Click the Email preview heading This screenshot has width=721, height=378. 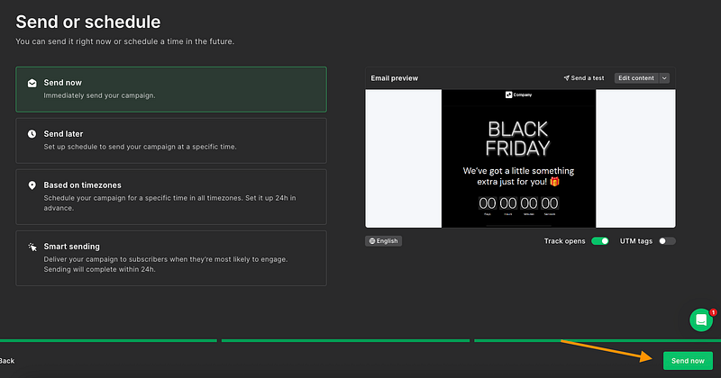pyautogui.click(x=395, y=78)
